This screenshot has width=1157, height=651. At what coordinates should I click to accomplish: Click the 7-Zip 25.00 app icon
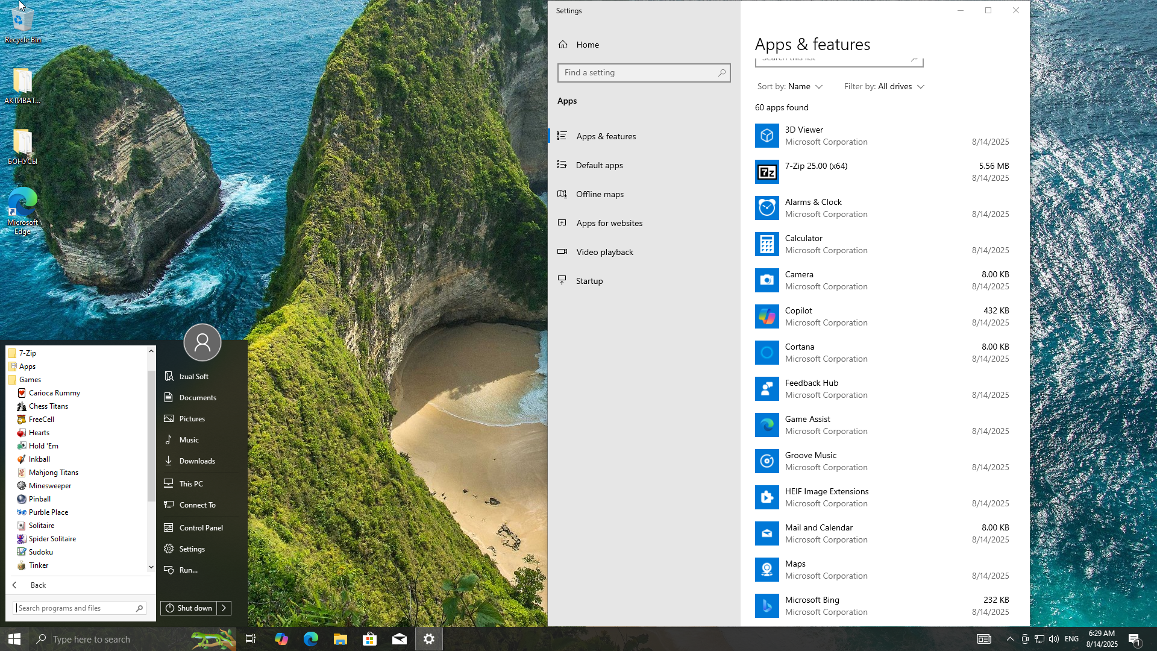[767, 172]
